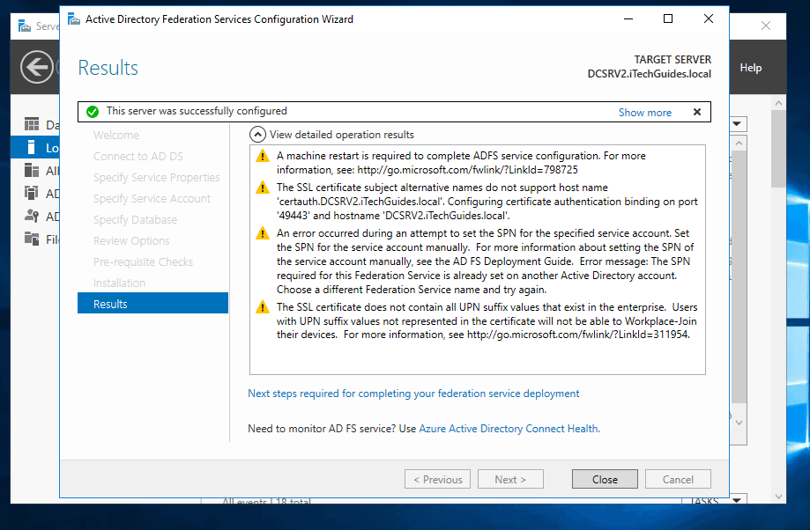
Task: Select the Results step in the wizard
Action: pyautogui.click(x=152, y=304)
